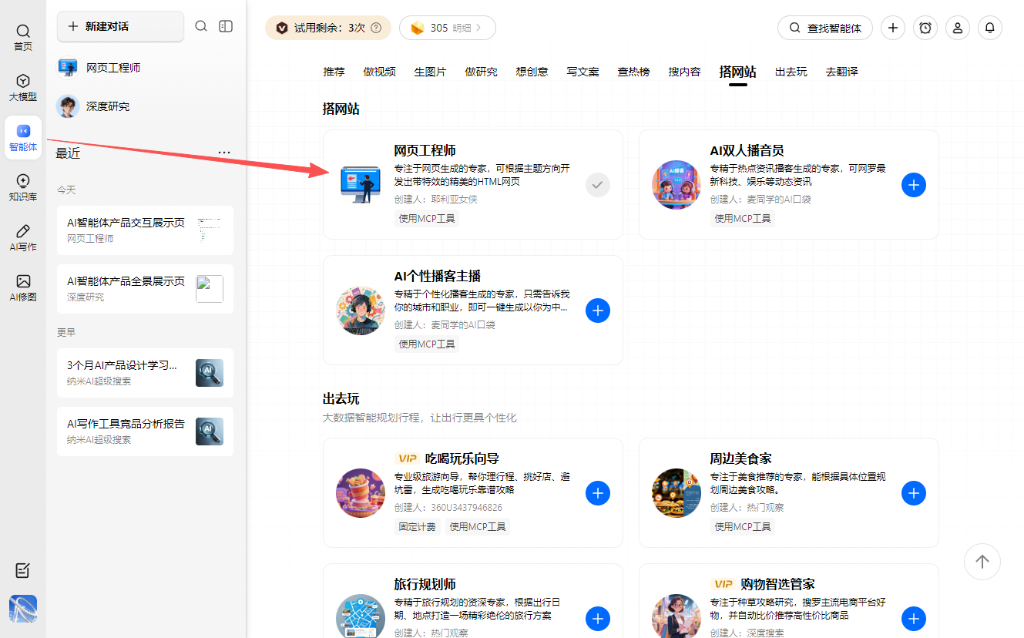The height and width of the screenshot is (638, 1024).
Task: Click the 查找智能体 search box
Action: (x=825, y=28)
